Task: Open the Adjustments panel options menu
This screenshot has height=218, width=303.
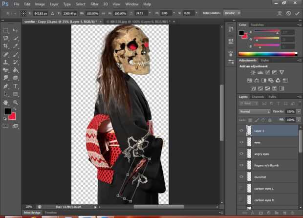Action: (300, 61)
